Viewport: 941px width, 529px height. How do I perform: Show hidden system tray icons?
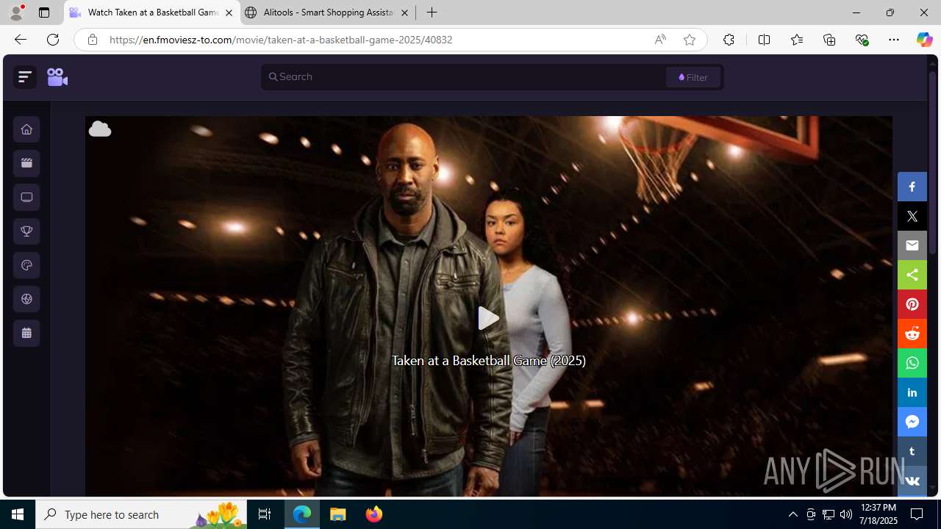tap(793, 514)
